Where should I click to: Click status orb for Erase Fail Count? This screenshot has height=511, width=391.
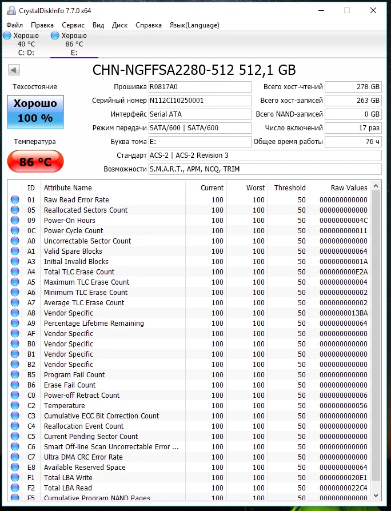tap(15, 385)
